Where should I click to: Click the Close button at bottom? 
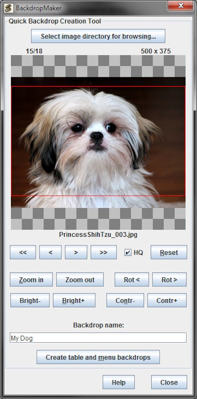(169, 382)
